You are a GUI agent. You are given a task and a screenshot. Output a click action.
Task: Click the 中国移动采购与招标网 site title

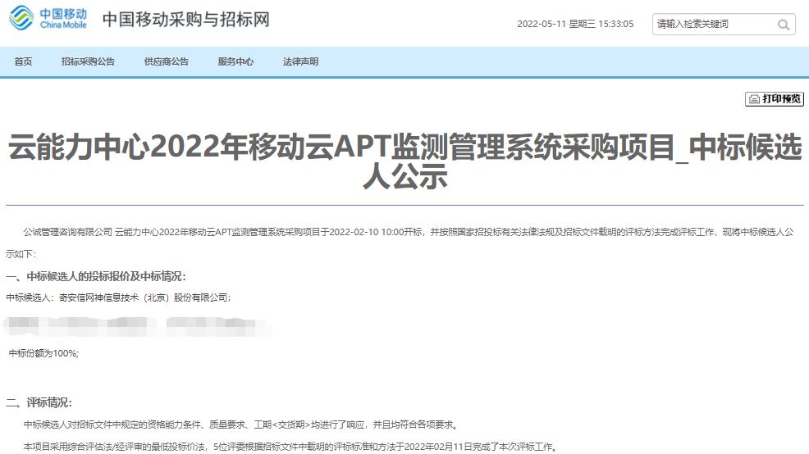pyautogui.click(x=185, y=20)
